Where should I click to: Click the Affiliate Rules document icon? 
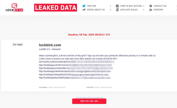(117, 10)
